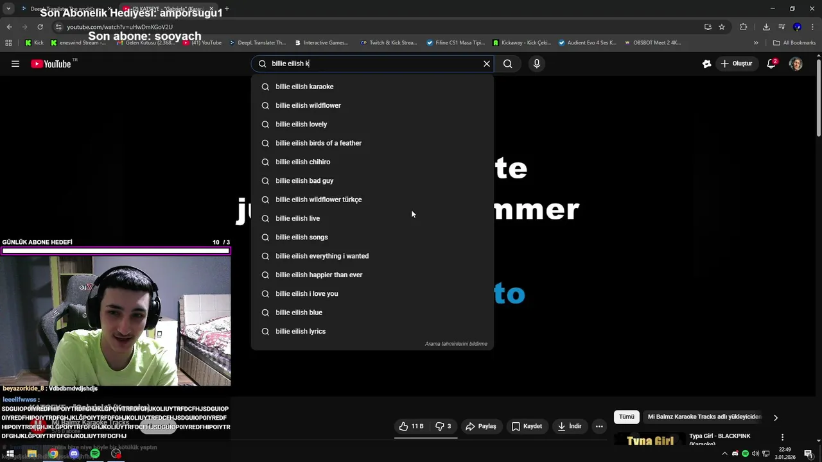The height and width of the screenshot is (462, 822).
Task: Choose suggestion billie eilish bad guy
Action: 372,181
